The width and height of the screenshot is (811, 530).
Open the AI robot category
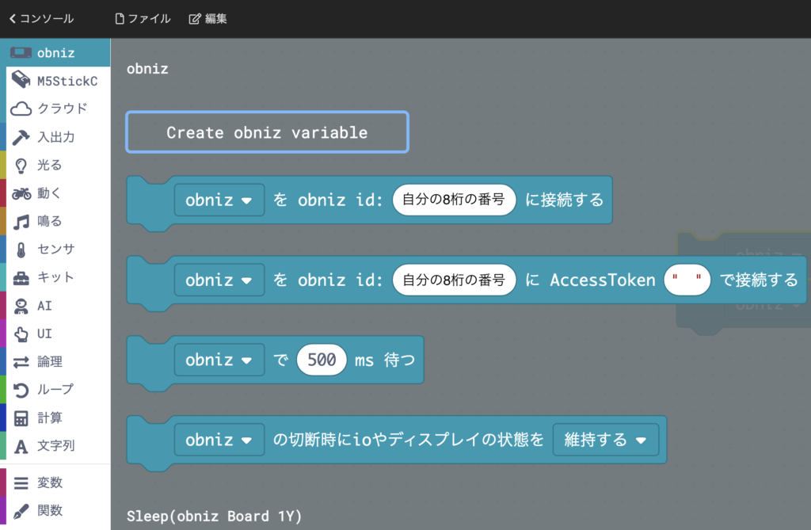(55, 305)
